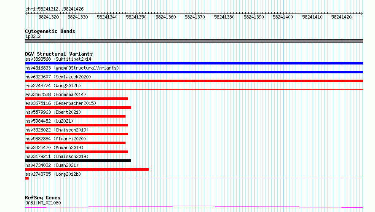Select the red bar for nsv4734032
This screenshot has width=375, height=212.
(87, 169)
